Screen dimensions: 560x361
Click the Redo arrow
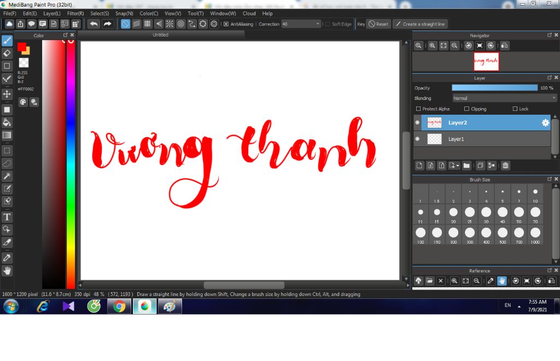[x=107, y=24]
